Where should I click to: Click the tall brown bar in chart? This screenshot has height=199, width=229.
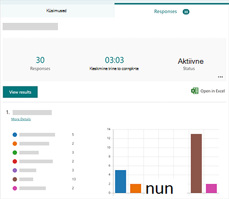(196, 164)
